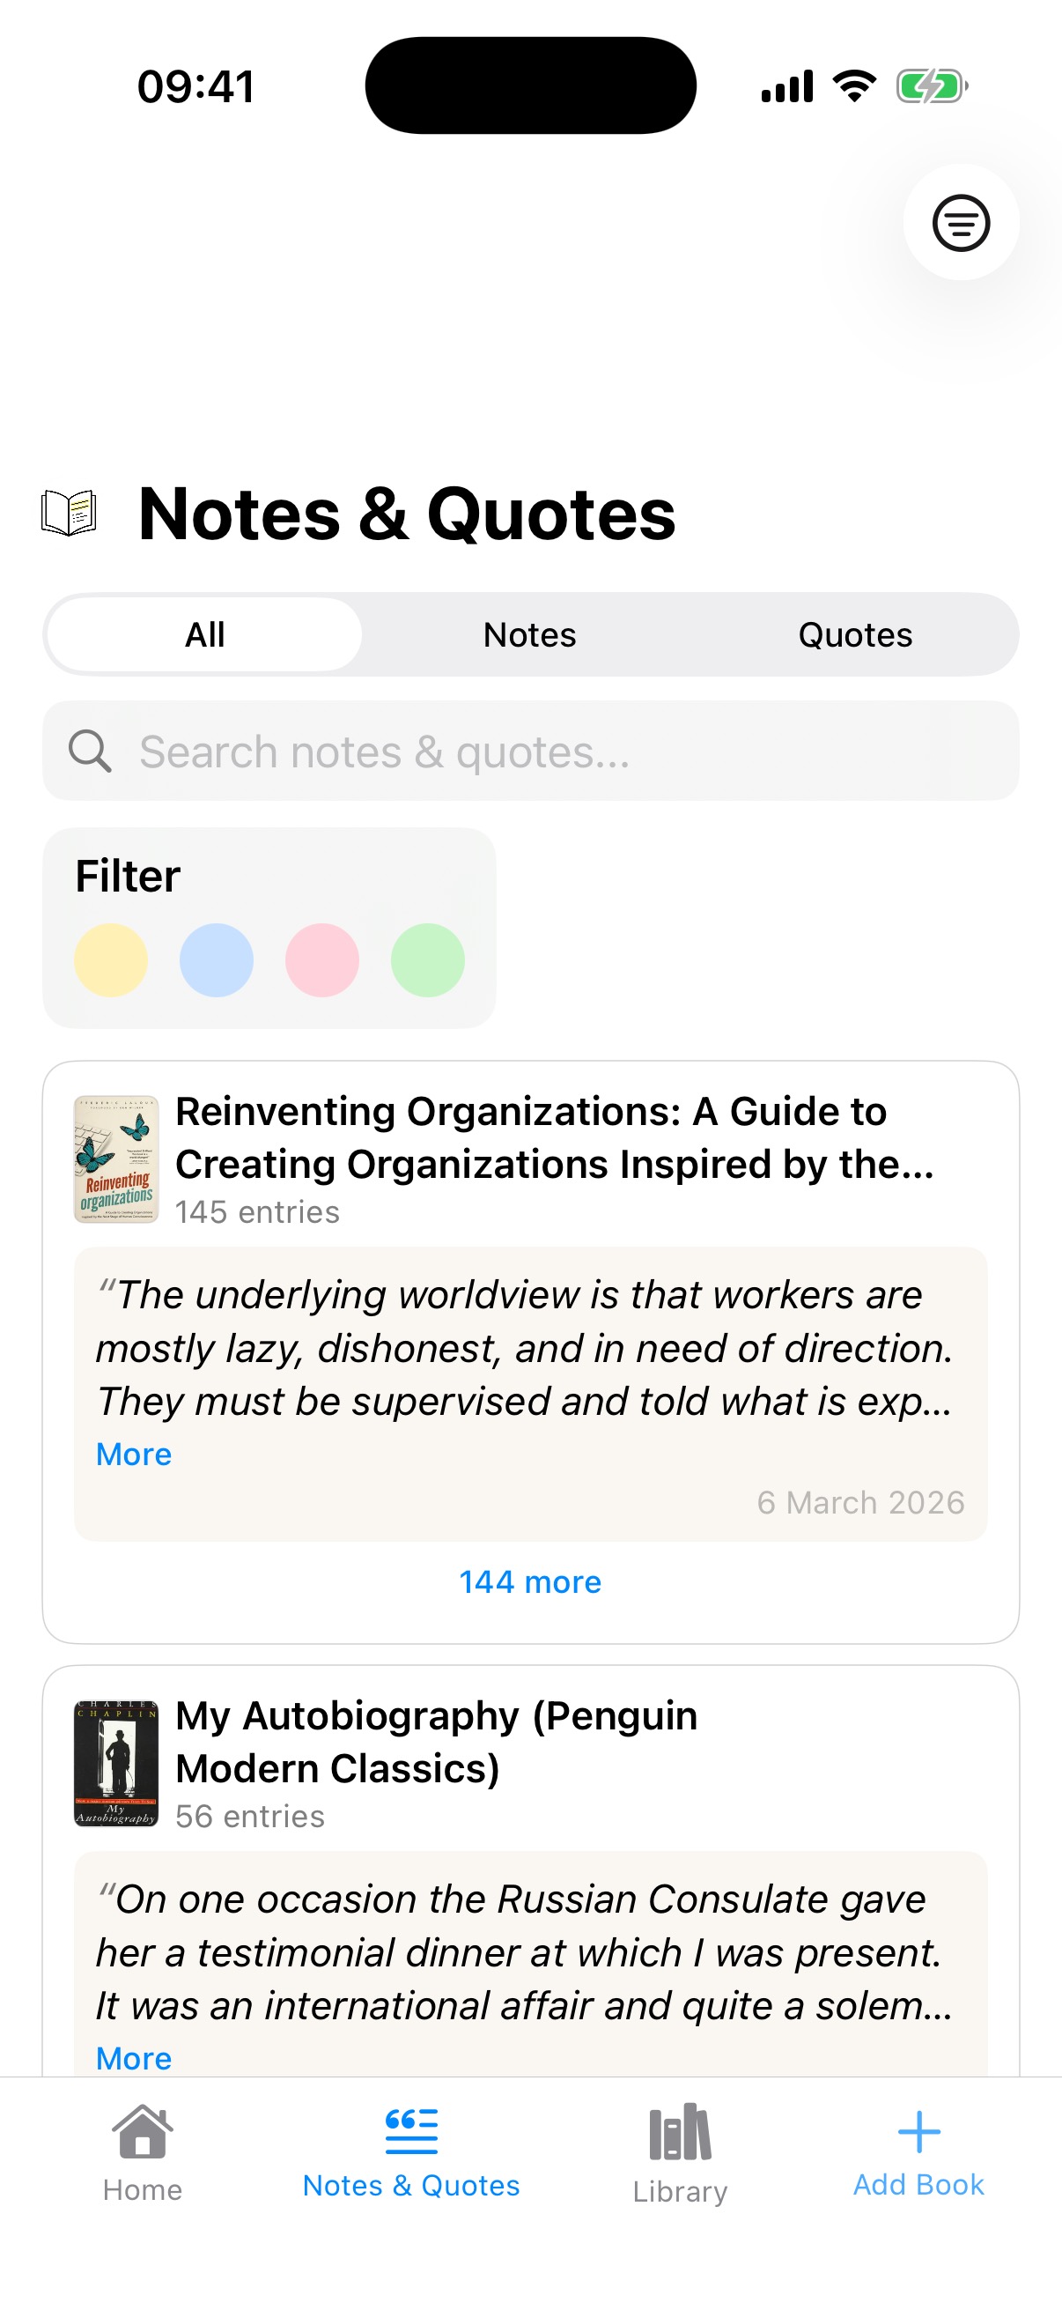Click the search notes & quotes field
Screen dimensions: 1062x2310
tap(556, 751)
